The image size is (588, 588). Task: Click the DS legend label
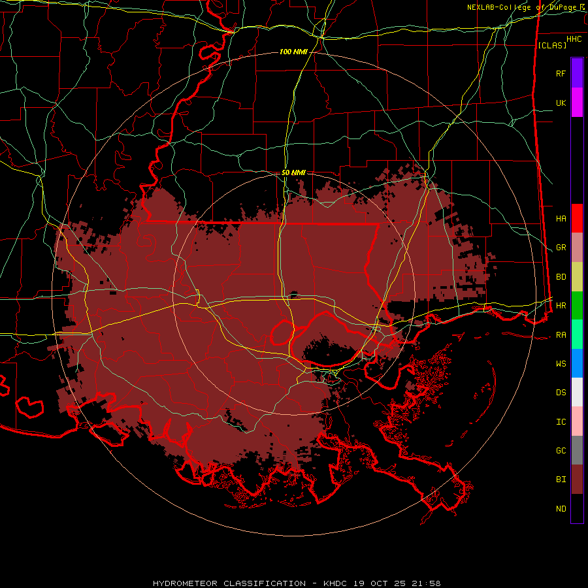pos(561,393)
